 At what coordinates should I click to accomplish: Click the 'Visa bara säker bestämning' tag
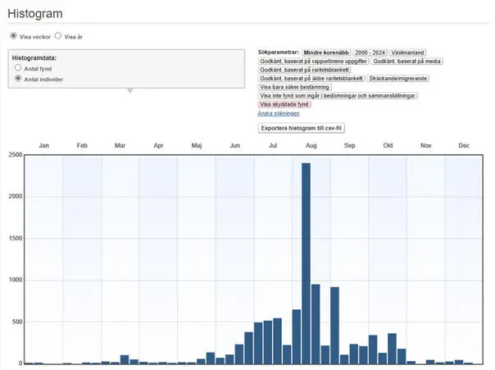pyautogui.click(x=295, y=87)
